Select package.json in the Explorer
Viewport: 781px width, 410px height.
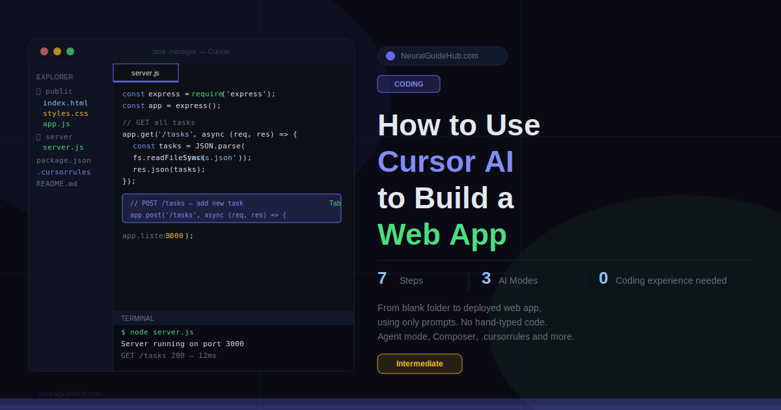[x=64, y=160]
